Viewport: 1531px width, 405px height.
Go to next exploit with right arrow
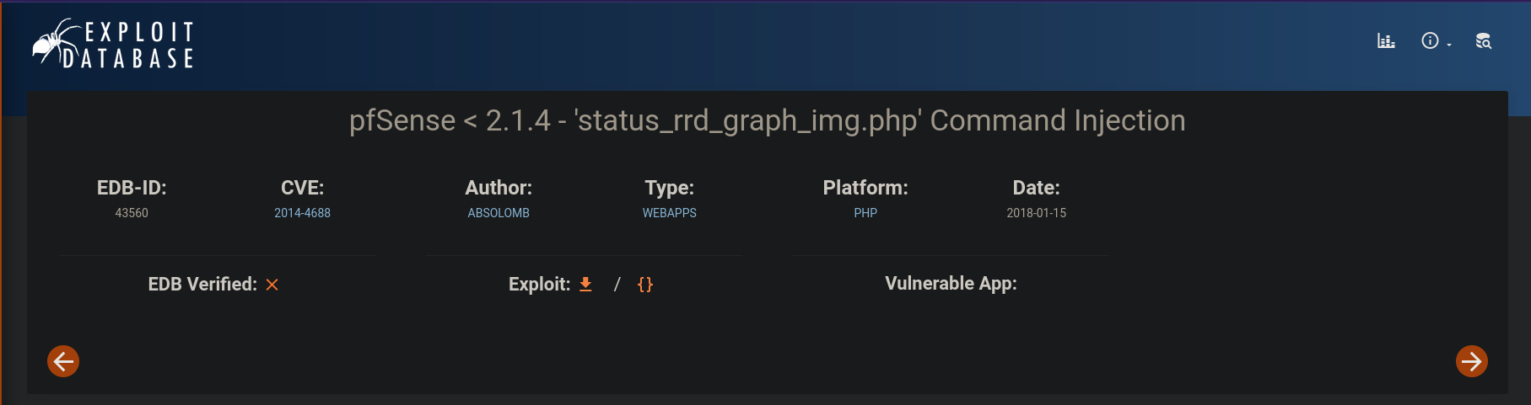(1471, 361)
